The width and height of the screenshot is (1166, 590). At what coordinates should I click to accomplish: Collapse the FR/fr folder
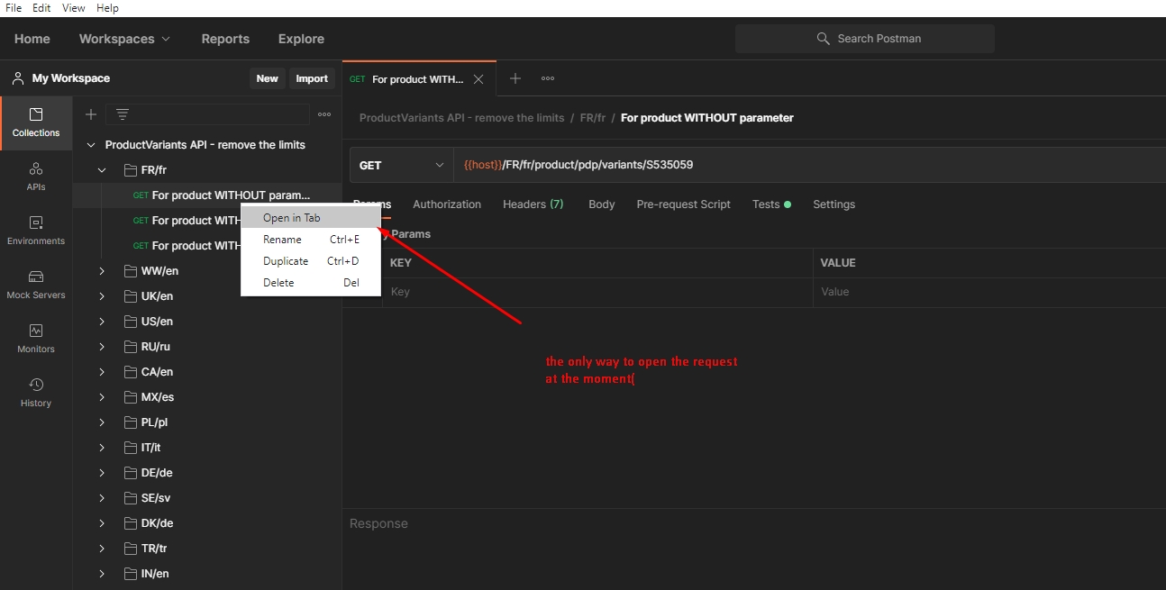point(102,169)
